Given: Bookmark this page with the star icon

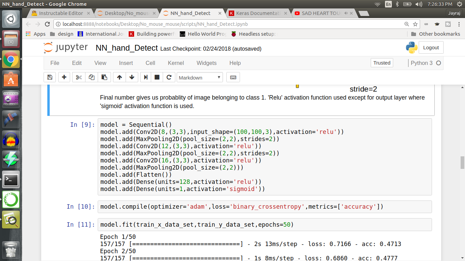Looking at the screenshot, I should (x=415, y=24).
